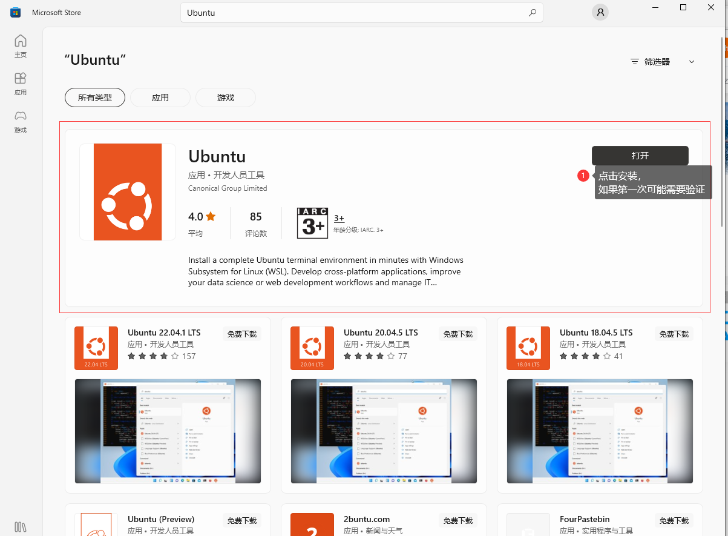
Task: Click 免费下载 for Ubuntu 18.04.5 LTS
Action: click(674, 334)
